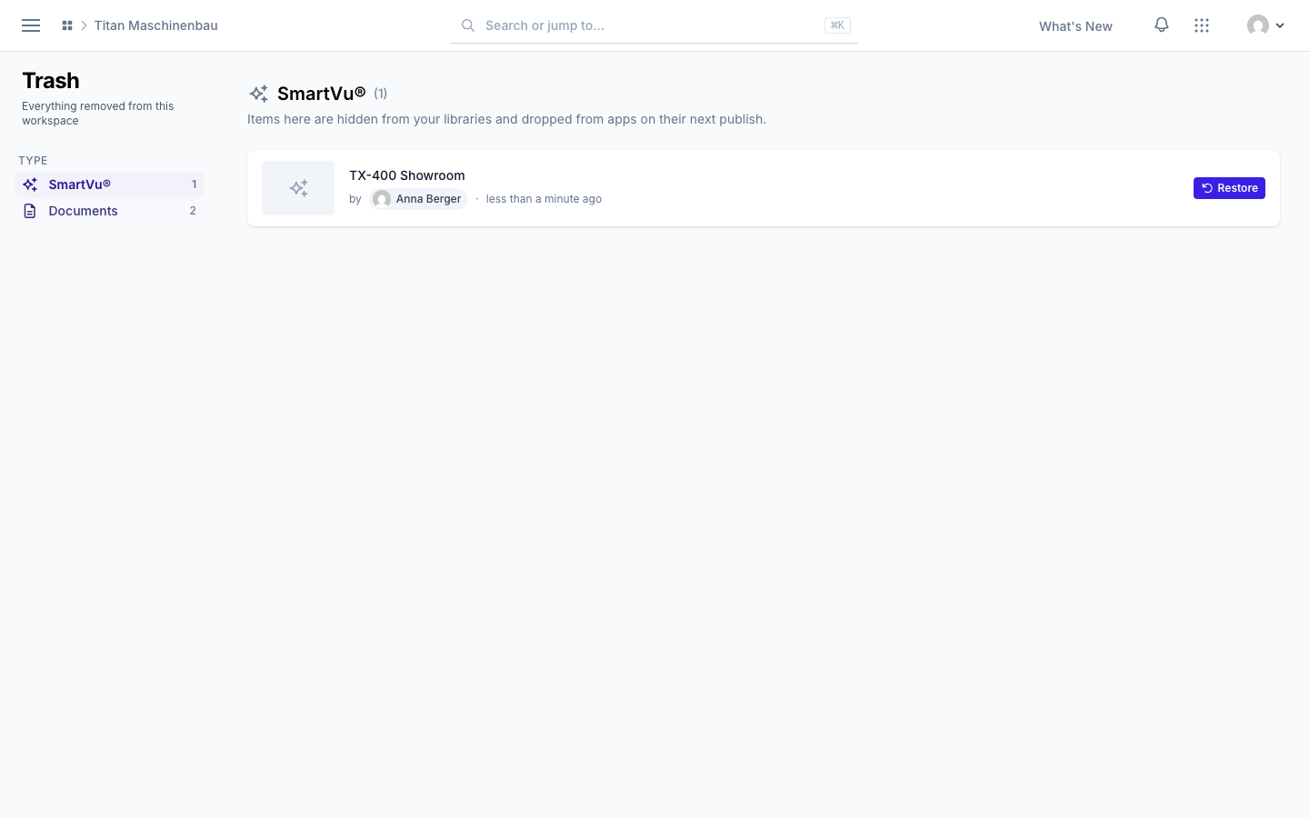Select the SmartVu® type filter

[x=109, y=185]
